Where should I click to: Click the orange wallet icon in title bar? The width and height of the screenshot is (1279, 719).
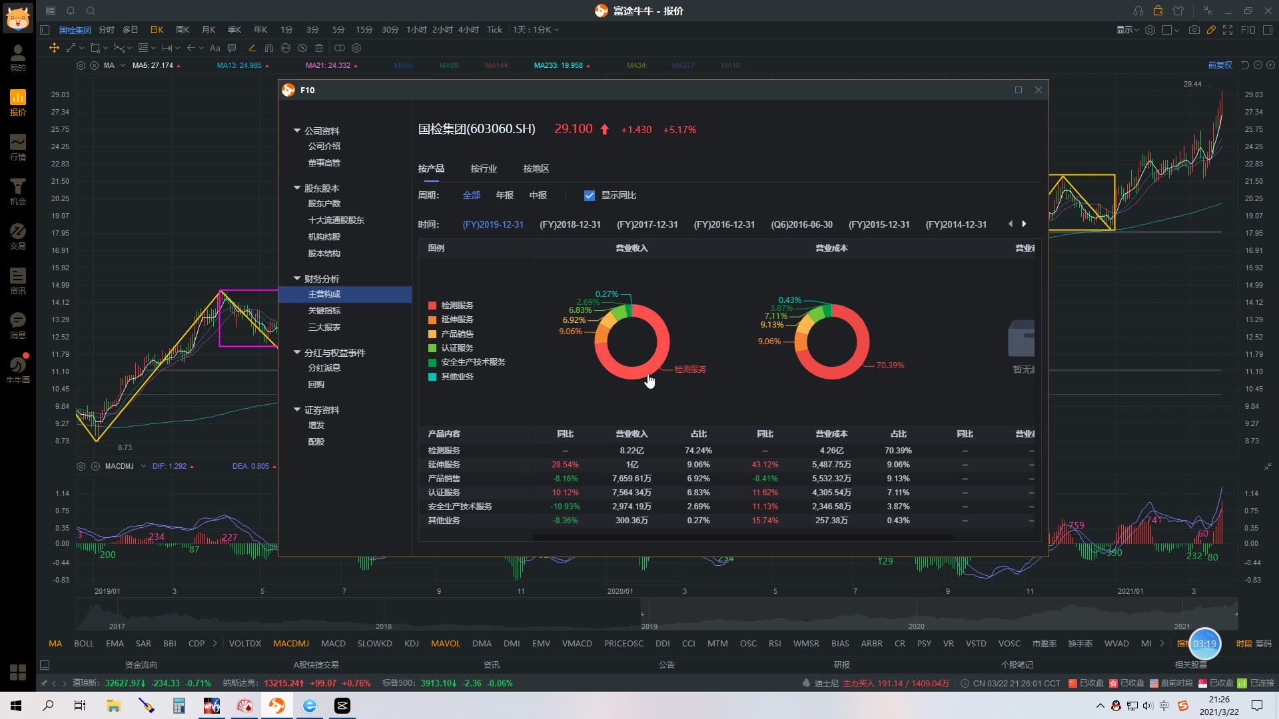click(x=1158, y=11)
